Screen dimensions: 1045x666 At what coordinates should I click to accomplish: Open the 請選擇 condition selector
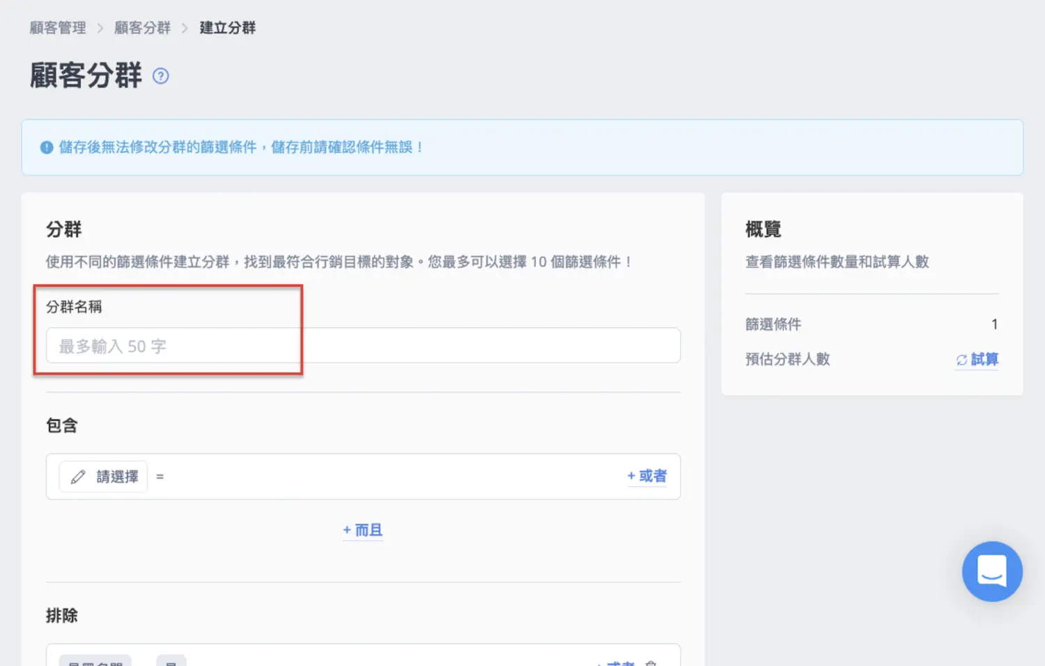(x=103, y=476)
